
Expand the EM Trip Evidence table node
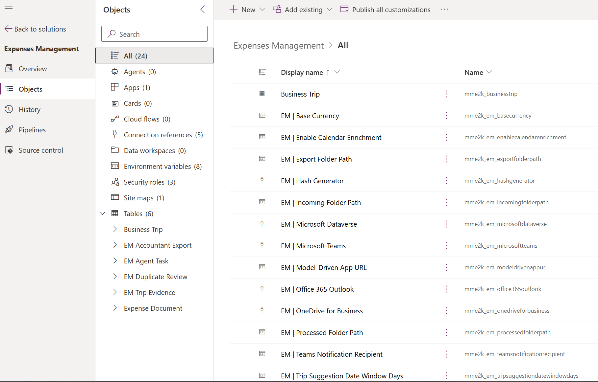coord(115,292)
